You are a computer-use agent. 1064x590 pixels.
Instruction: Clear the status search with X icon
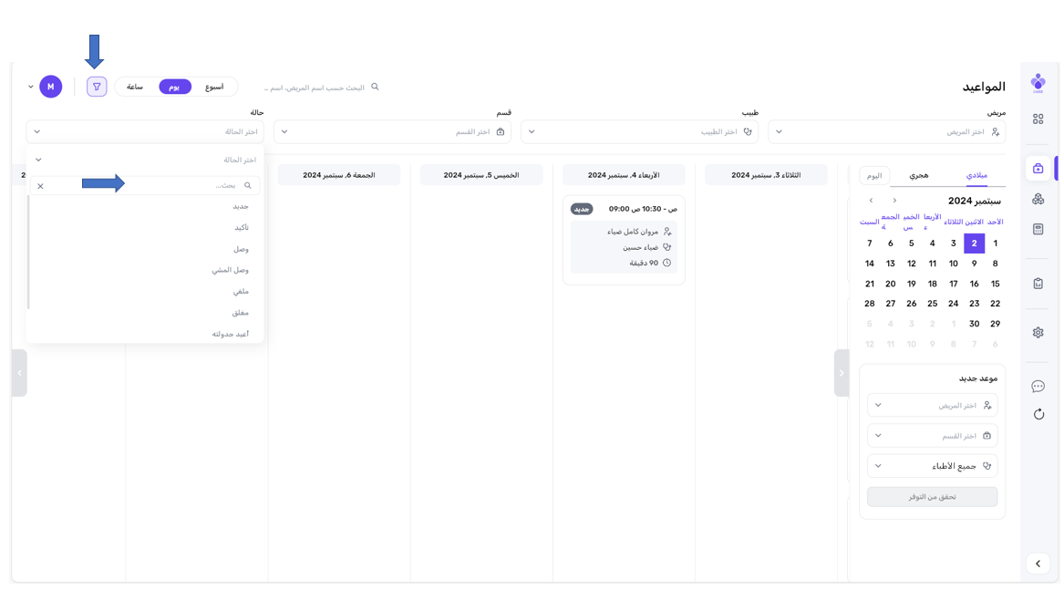pyautogui.click(x=40, y=186)
